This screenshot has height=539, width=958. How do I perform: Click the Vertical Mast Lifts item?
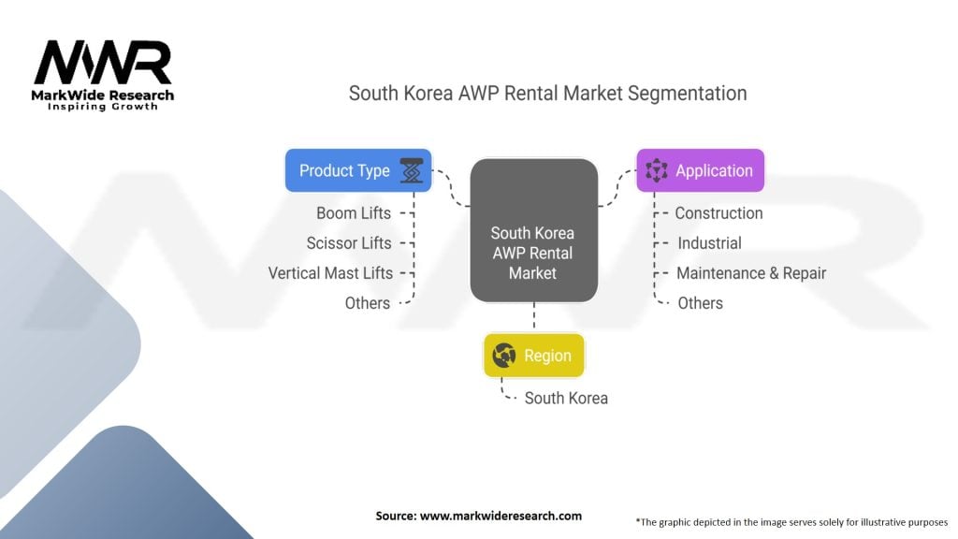tap(330, 273)
